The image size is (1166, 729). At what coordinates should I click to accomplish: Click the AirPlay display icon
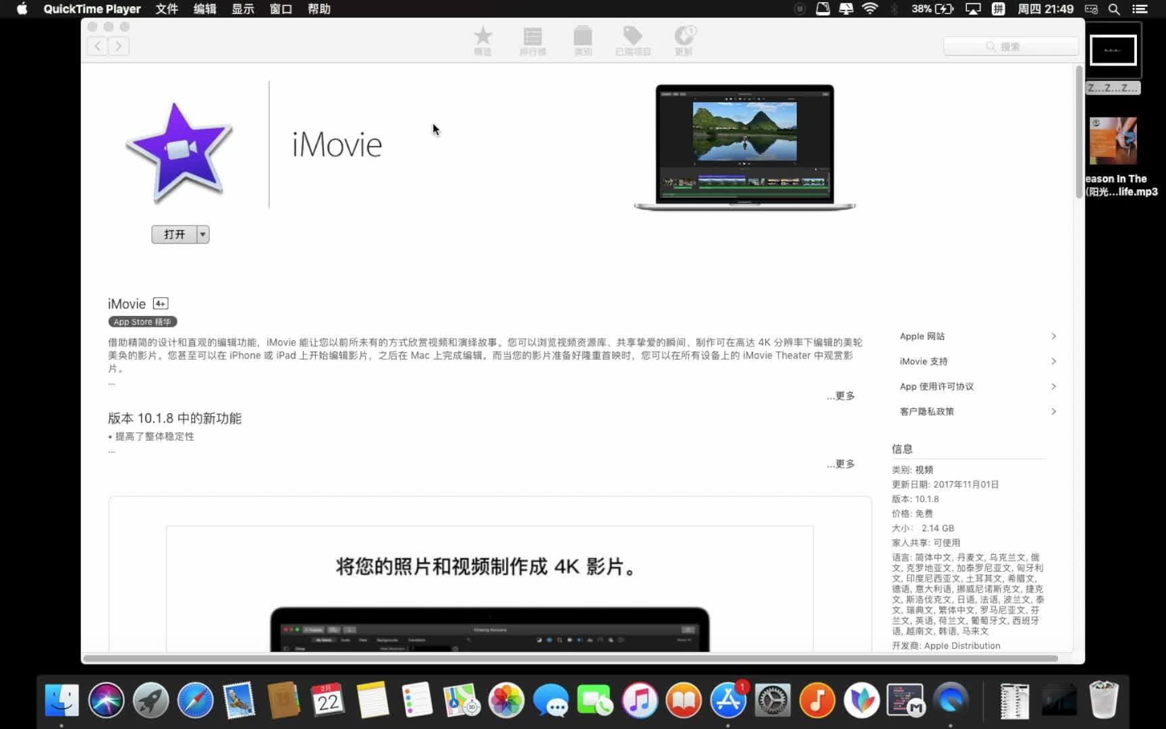pos(973,9)
